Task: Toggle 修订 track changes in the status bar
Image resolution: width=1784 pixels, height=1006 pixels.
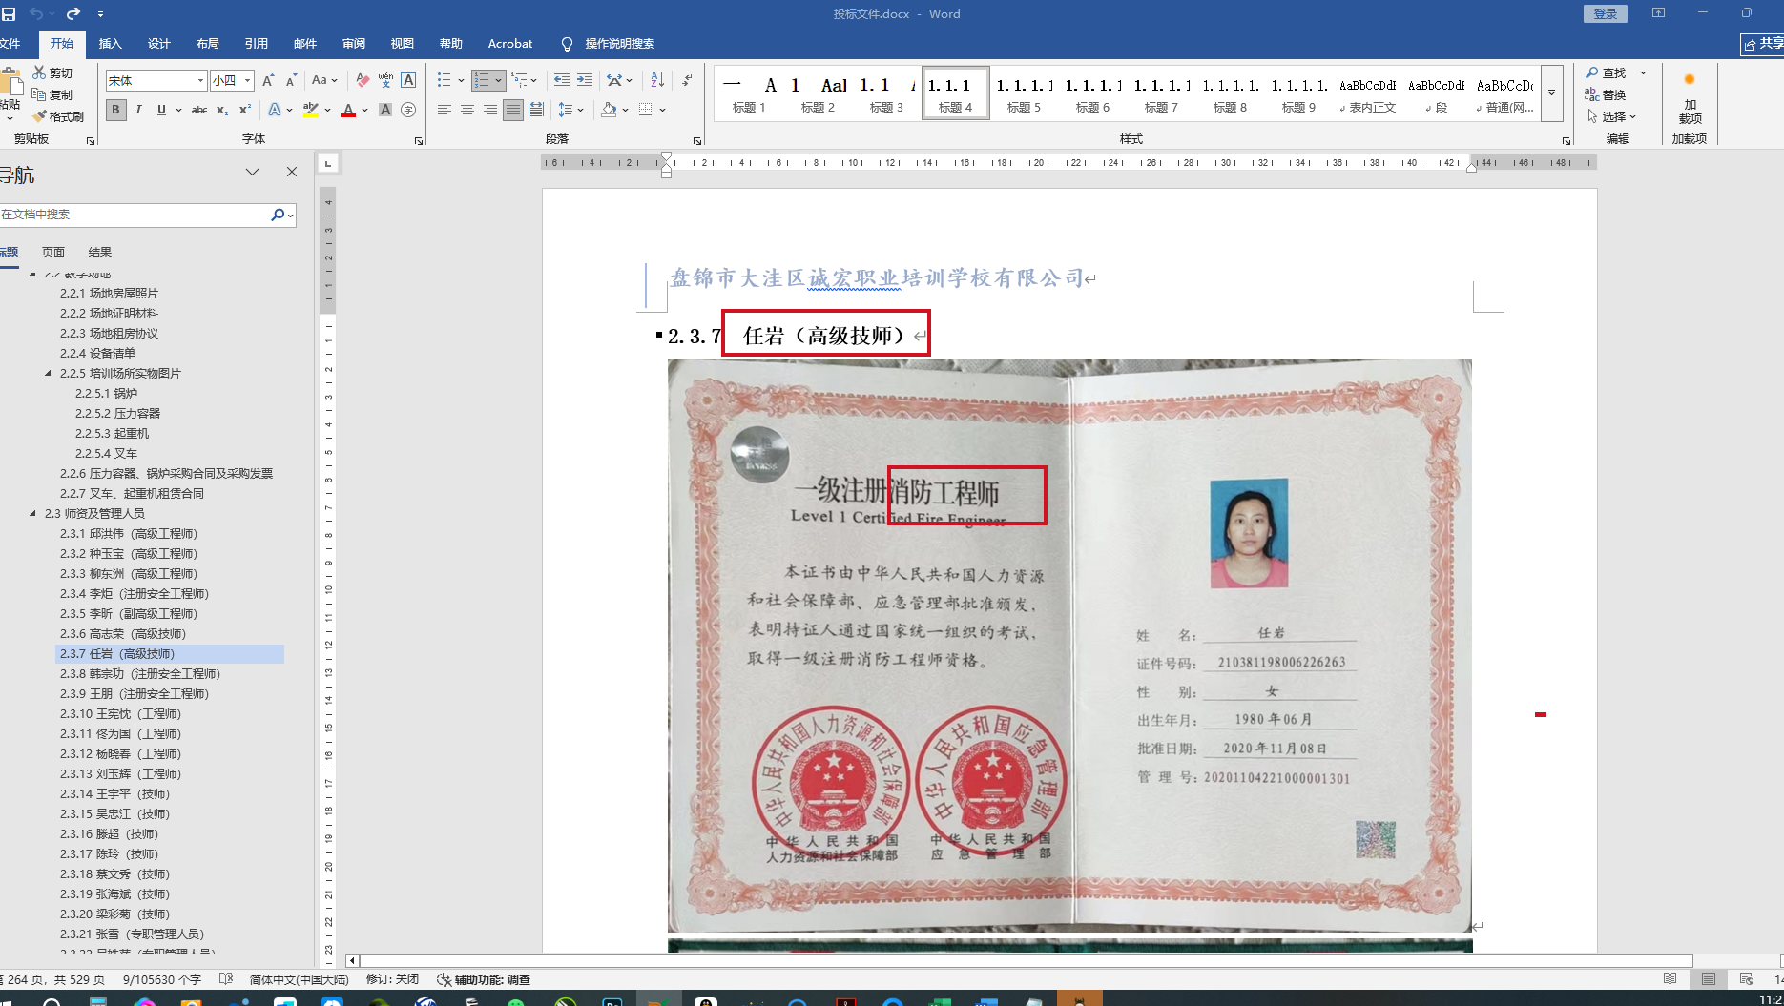Action: (393, 979)
